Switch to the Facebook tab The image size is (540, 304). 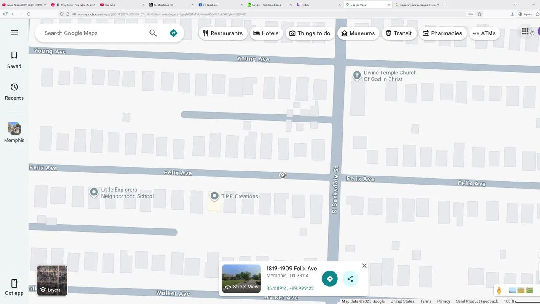pos(221,5)
